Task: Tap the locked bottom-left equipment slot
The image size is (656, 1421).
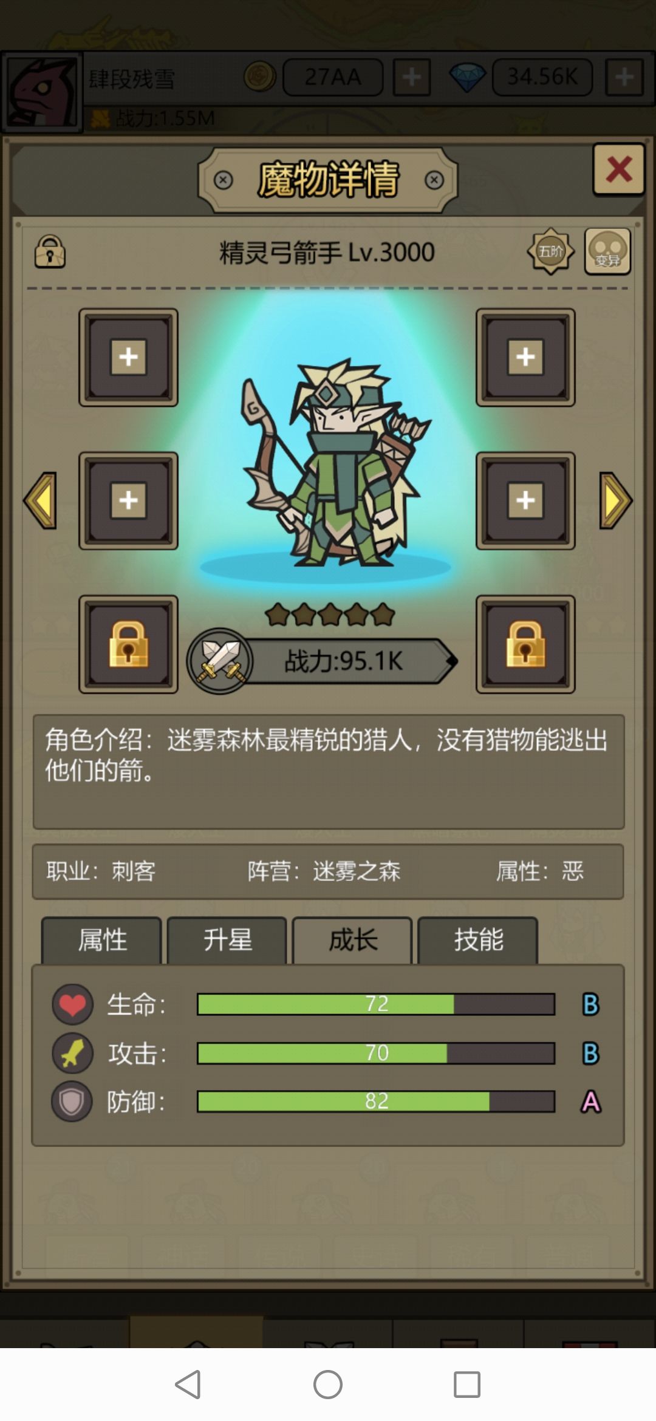Action: pyautogui.click(x=128, y=644)
